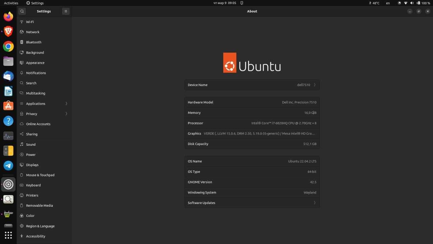Open the Settings app menu in top bar
433x244 pixels.
(35, 3)
